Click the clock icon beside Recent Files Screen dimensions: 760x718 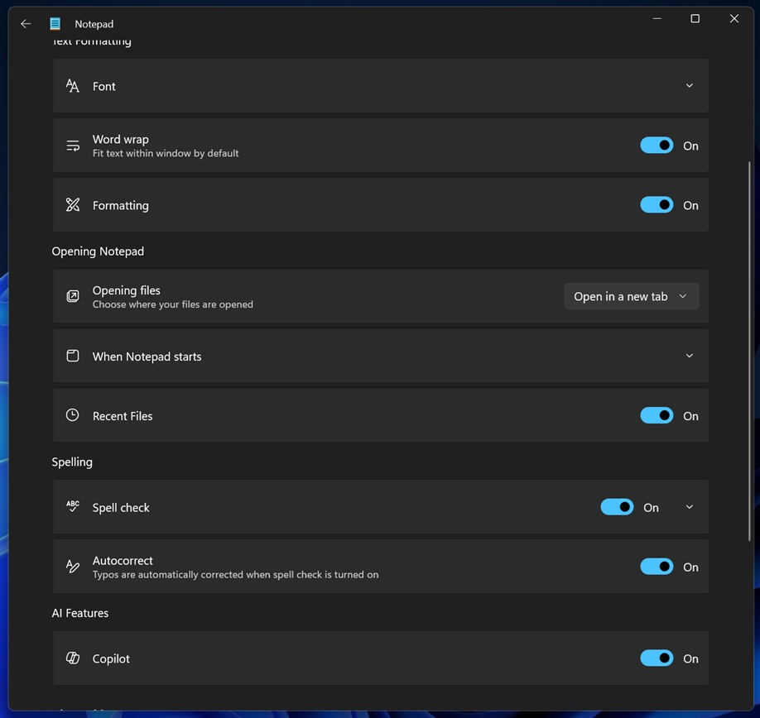click(72, 415)
